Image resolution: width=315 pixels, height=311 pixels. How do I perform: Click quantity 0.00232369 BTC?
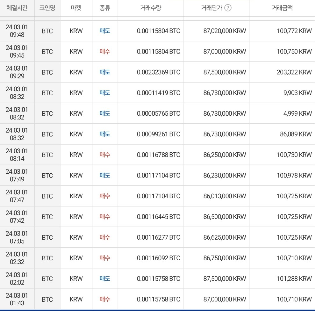point(159,72)
